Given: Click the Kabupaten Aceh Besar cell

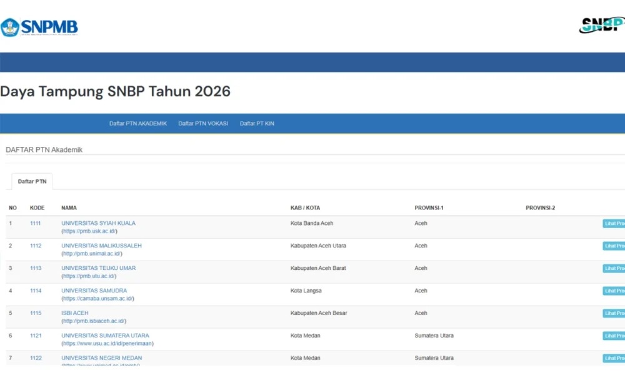Looking at the screenshot, I should (x=319, y=313).
